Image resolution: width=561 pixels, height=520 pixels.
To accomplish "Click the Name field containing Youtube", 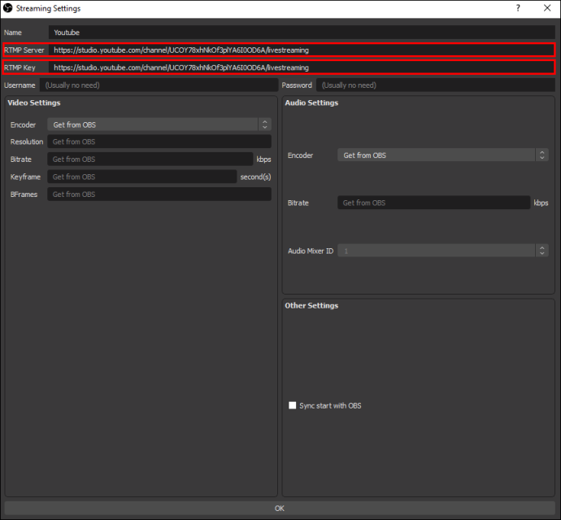I will pos(302,33).
